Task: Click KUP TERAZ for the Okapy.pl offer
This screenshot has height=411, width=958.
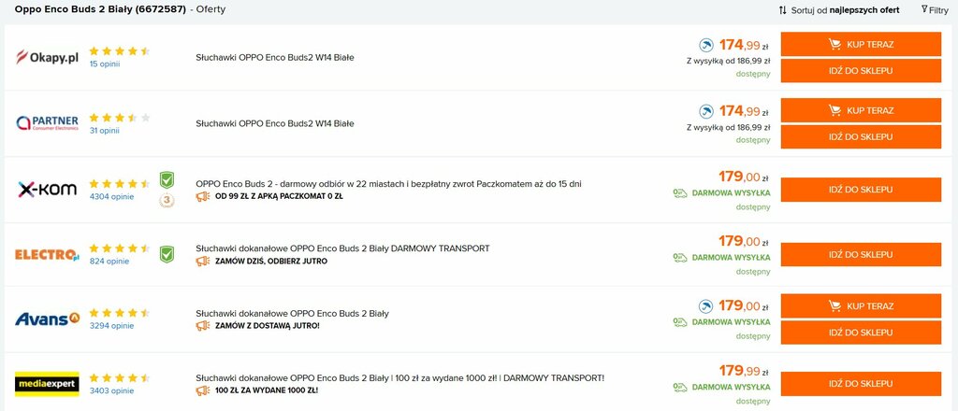Action: click(861, 45)
